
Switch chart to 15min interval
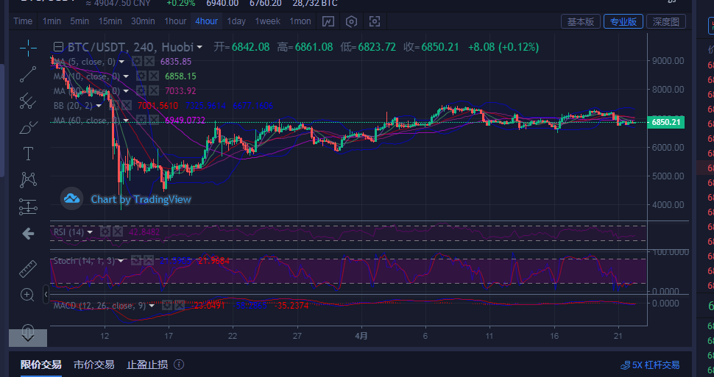(110, 21)
